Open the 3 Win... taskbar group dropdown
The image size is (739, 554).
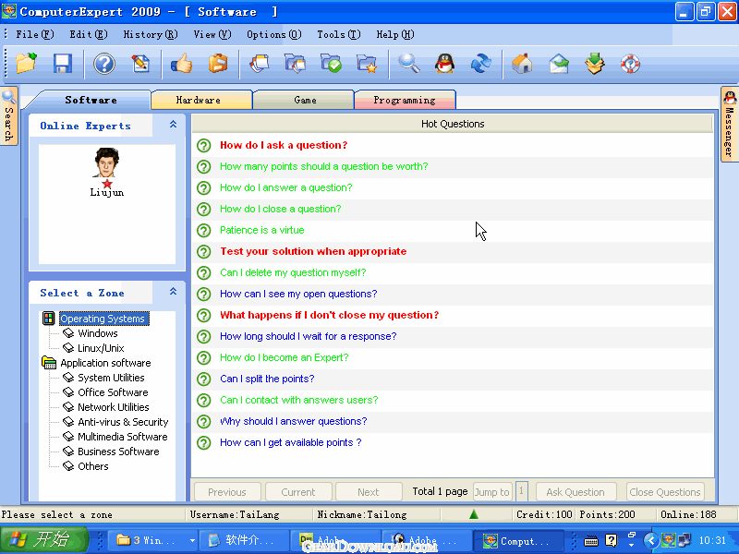tap(192, 540)
